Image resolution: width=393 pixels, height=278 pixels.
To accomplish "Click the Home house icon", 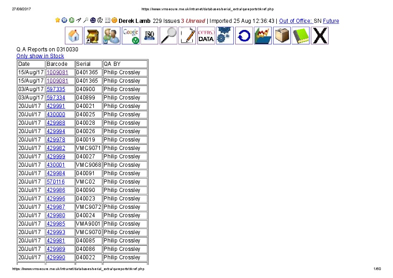I will (74, 36).
